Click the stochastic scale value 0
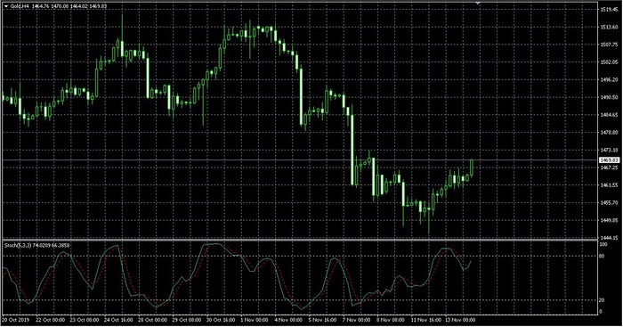The image size is (623, 327). pos(601,312)
